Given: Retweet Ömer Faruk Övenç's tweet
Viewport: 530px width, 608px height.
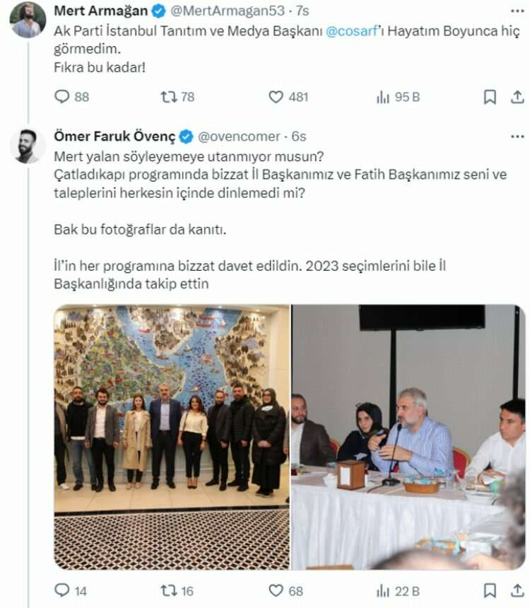Looking at the screenshot, I should coord(170,590).
